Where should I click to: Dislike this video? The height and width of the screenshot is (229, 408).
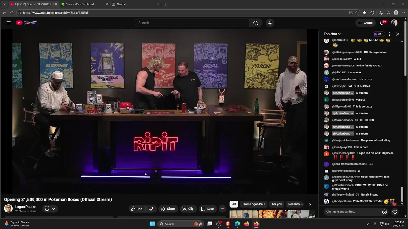point(151,209)
